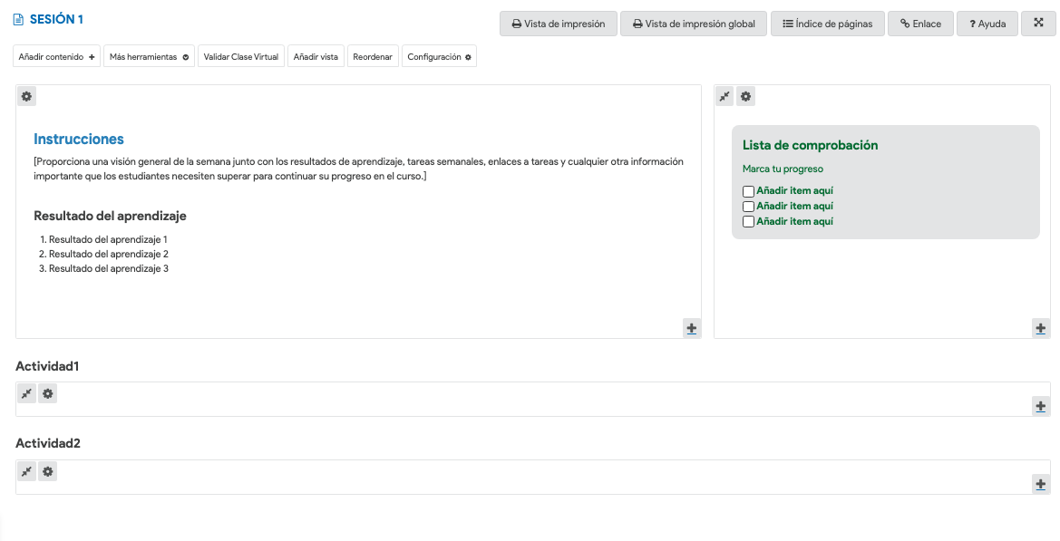Choose "Reordenar" from the toolbar
Screen dimensions: 1060x541
click(373, 57)
